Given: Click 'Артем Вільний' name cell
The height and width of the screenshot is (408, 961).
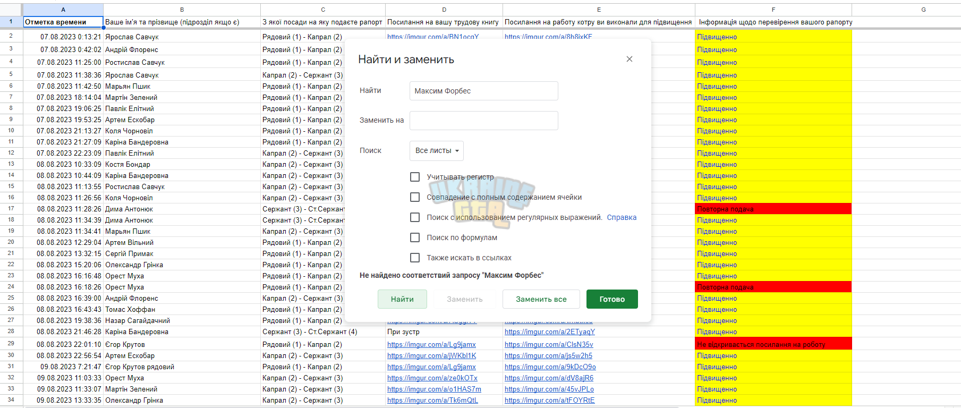Looking at the screenshot, I should (182, 242).
